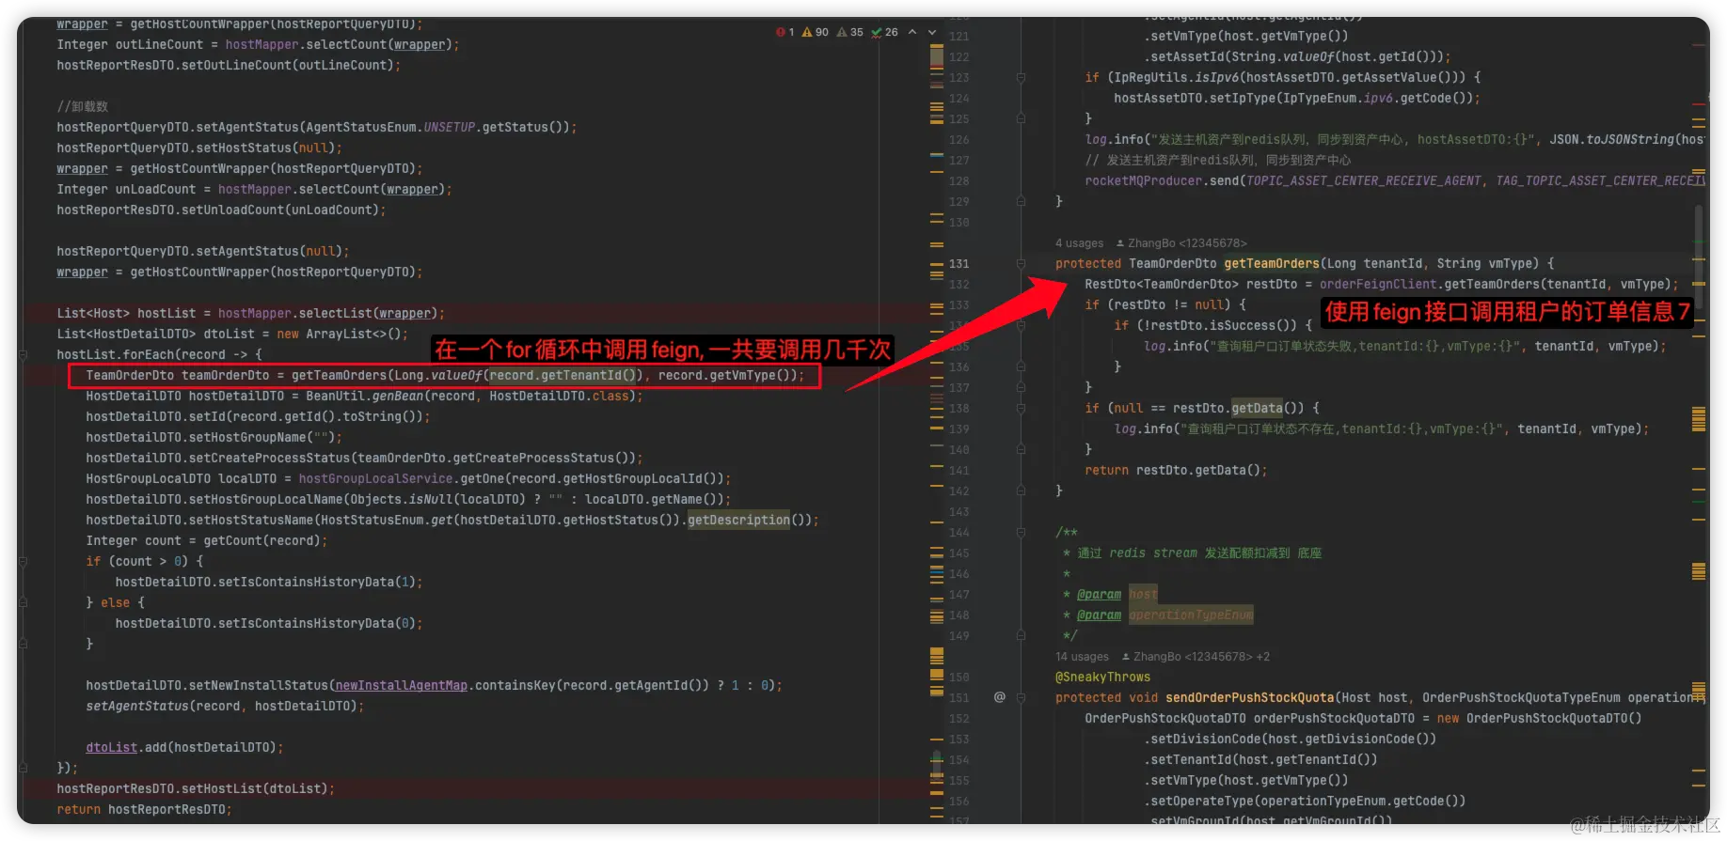
Task: Click 'RestDto<TeamOrderDto>' at line 132
Action: [x=1162, y=285]
